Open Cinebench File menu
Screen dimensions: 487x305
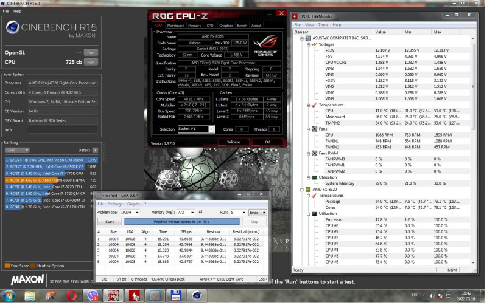click(5, 11)
